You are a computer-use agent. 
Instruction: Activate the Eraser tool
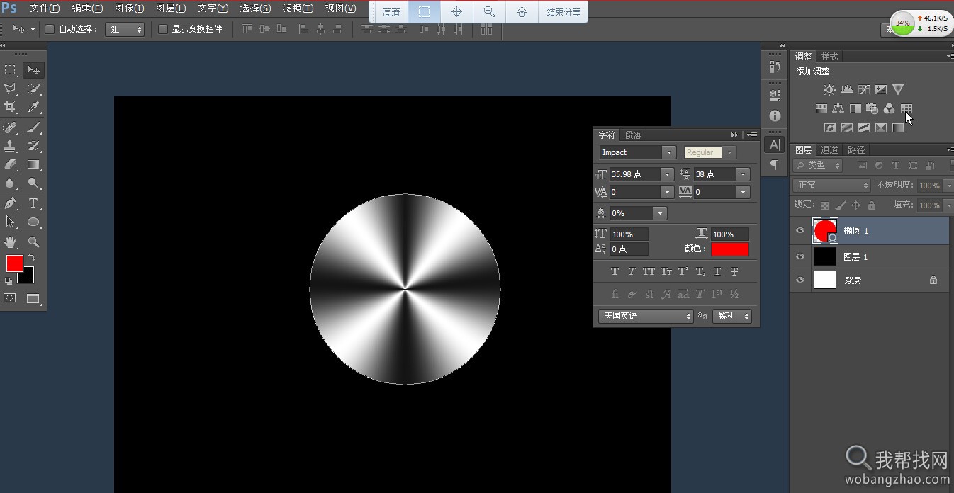point(11,164)
